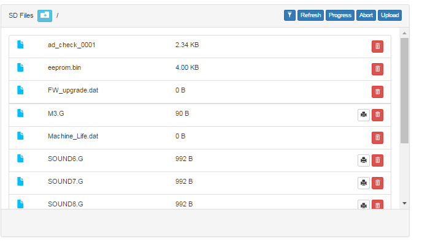This screenshot has height=245, width=422.
Task: Click the trash icon for FW_upgrade.dat
Action: (377, 92)
